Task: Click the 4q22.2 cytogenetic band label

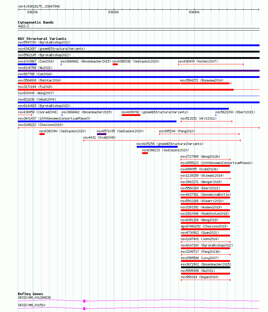Action: (23, 26)
